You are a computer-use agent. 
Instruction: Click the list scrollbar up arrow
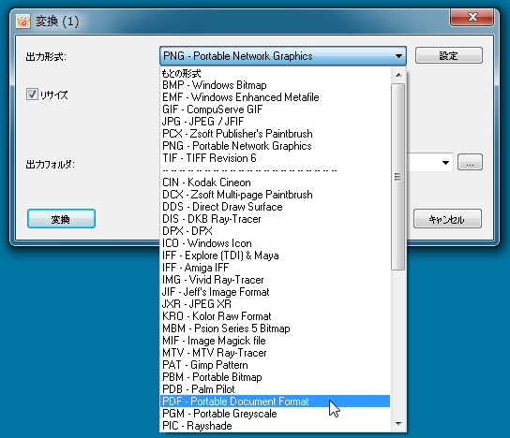[x=398, y=75]
